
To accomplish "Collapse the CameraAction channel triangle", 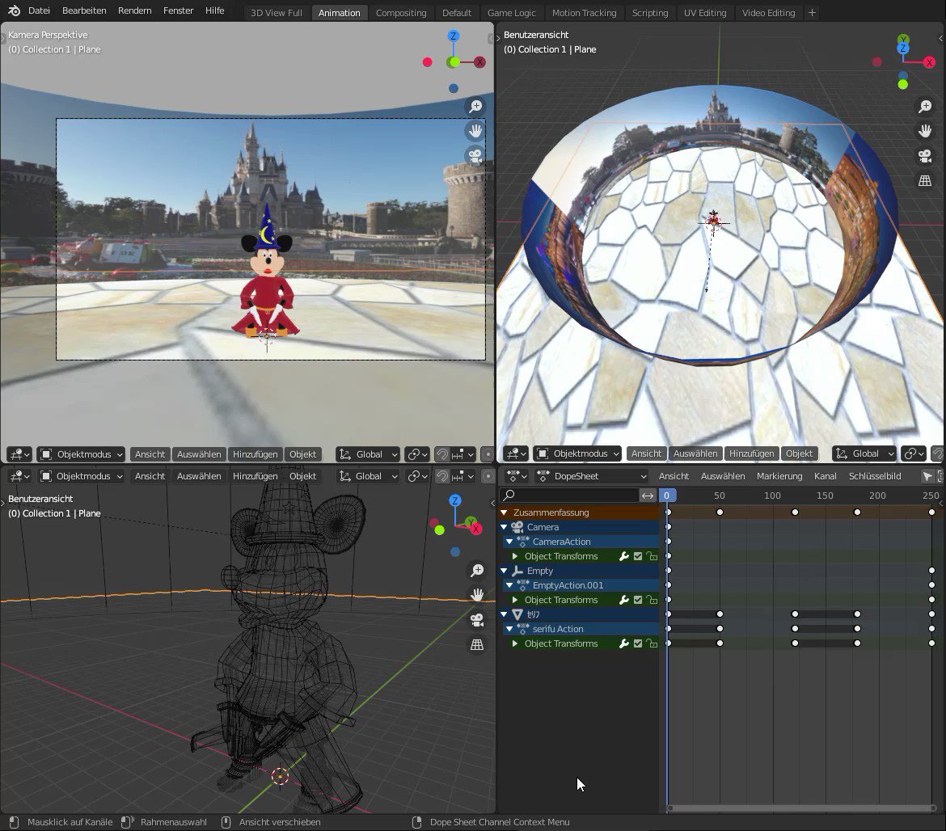I will tap(509, 542).
